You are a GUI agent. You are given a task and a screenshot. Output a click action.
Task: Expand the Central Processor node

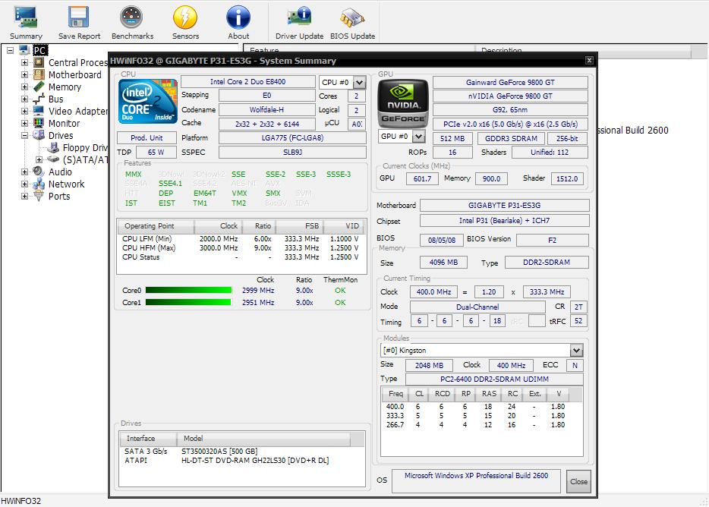coord(24,62)
